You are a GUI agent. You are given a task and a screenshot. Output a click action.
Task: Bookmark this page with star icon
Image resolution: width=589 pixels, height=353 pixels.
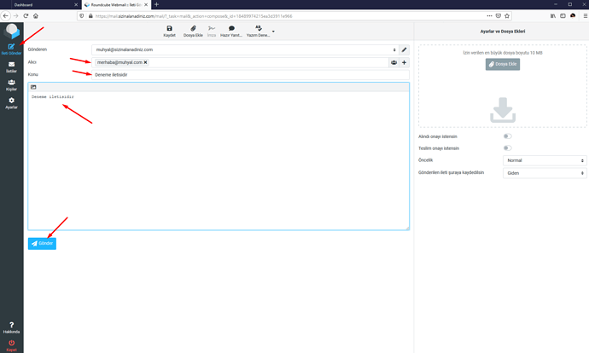[x=507, y=15]
